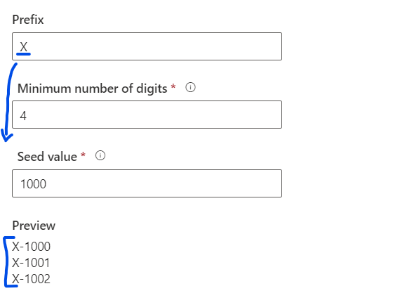Select the X-1001 preview entry

pos(31,263)
